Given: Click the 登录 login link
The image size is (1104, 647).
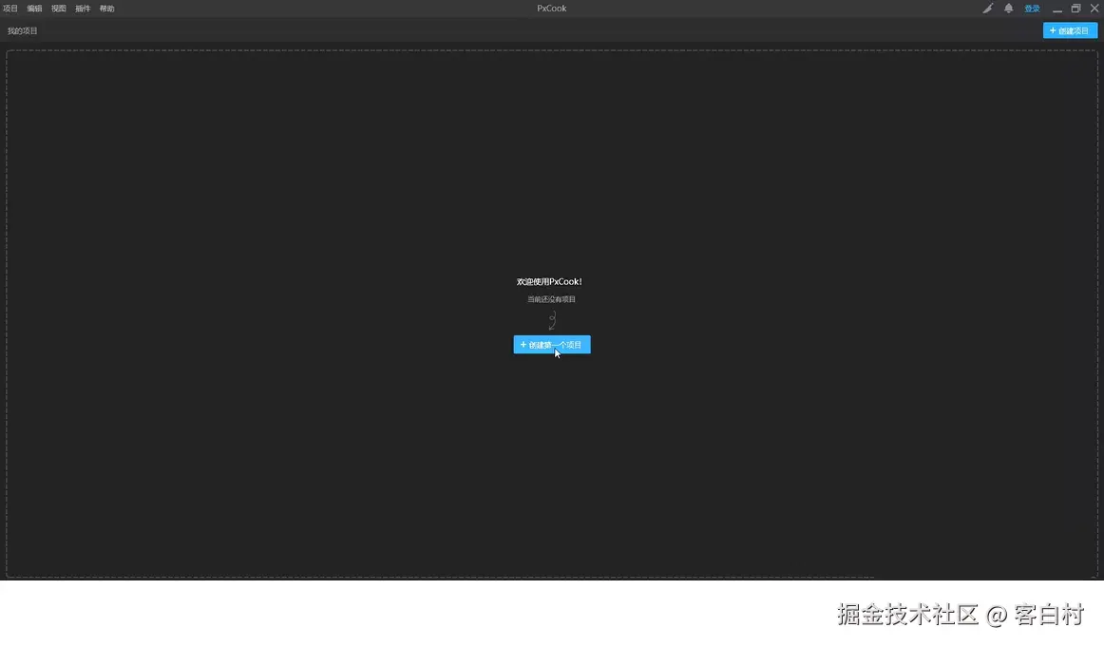Looking at the screenshot, I should point(1032,9).
